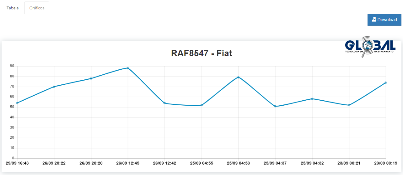
Task: Click the data point at 26/09 12:42
Action: pos(164,103)
